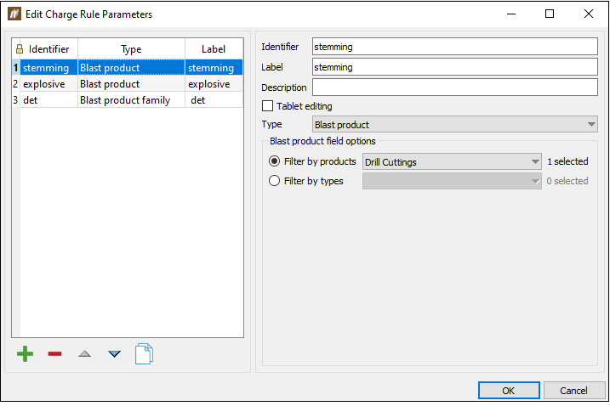This screenshot has height=406, width=610.
Task: Click the Type column header
Action: 131,49
